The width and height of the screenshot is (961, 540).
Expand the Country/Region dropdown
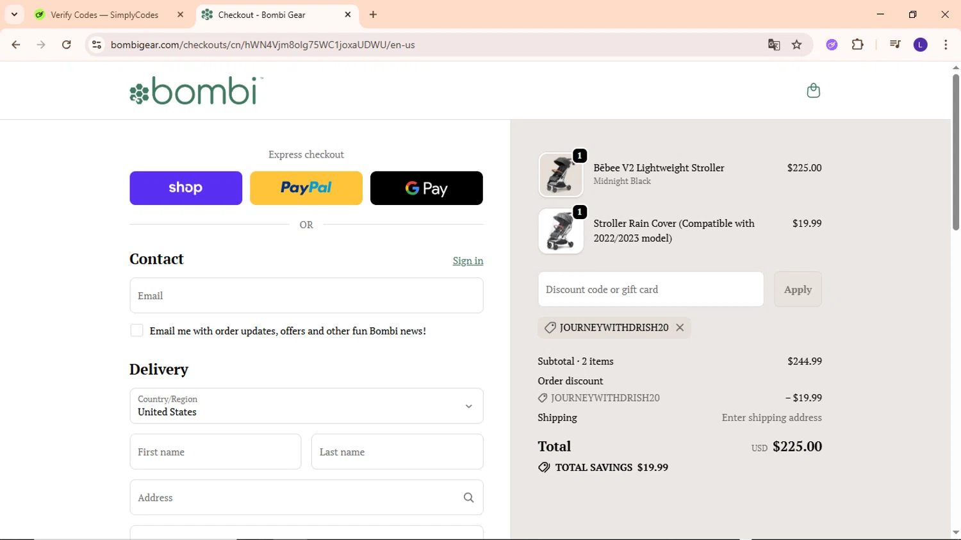(x=306, y=405)
